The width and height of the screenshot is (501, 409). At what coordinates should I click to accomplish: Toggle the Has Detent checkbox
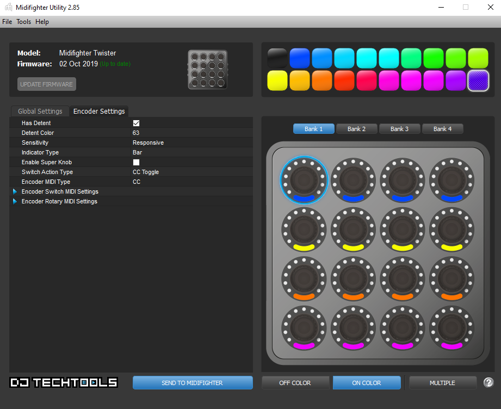136,123
